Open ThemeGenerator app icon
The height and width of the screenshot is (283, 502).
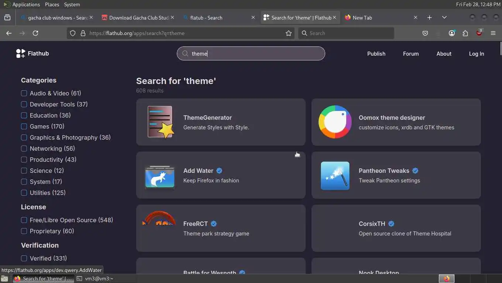point(160,122)
